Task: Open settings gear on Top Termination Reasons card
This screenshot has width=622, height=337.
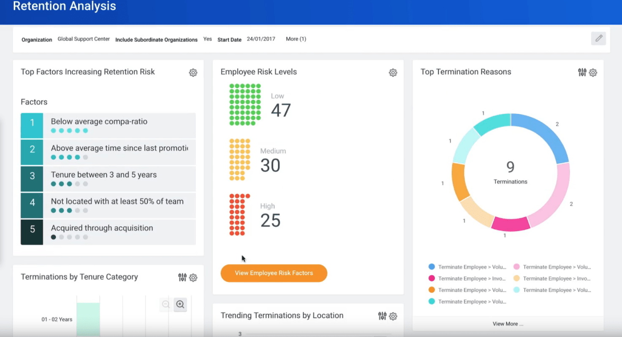Action: (593, 73)
